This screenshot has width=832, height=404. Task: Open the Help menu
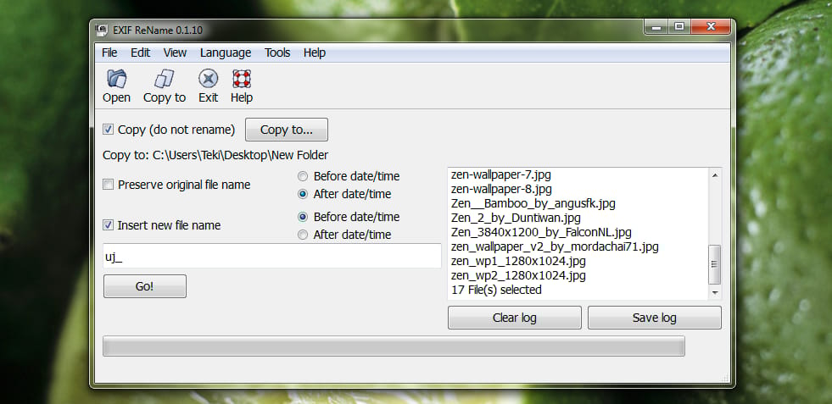coord(314,53)
